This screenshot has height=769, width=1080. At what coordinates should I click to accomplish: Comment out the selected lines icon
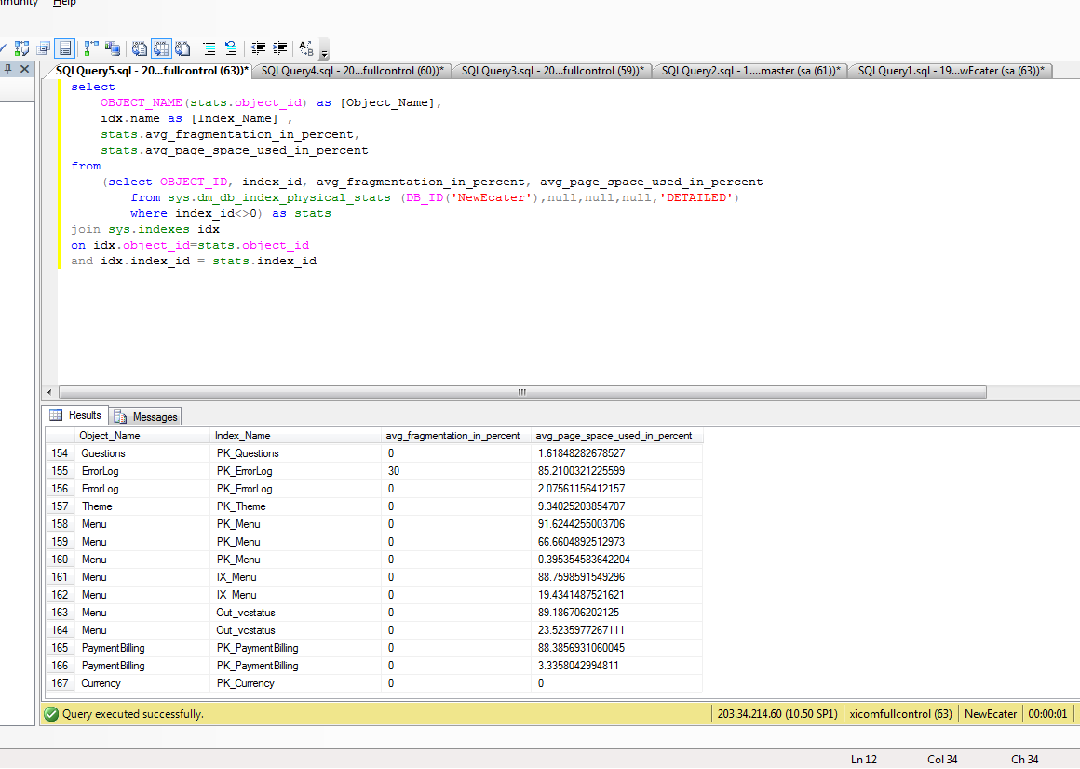tap(209, 48)
